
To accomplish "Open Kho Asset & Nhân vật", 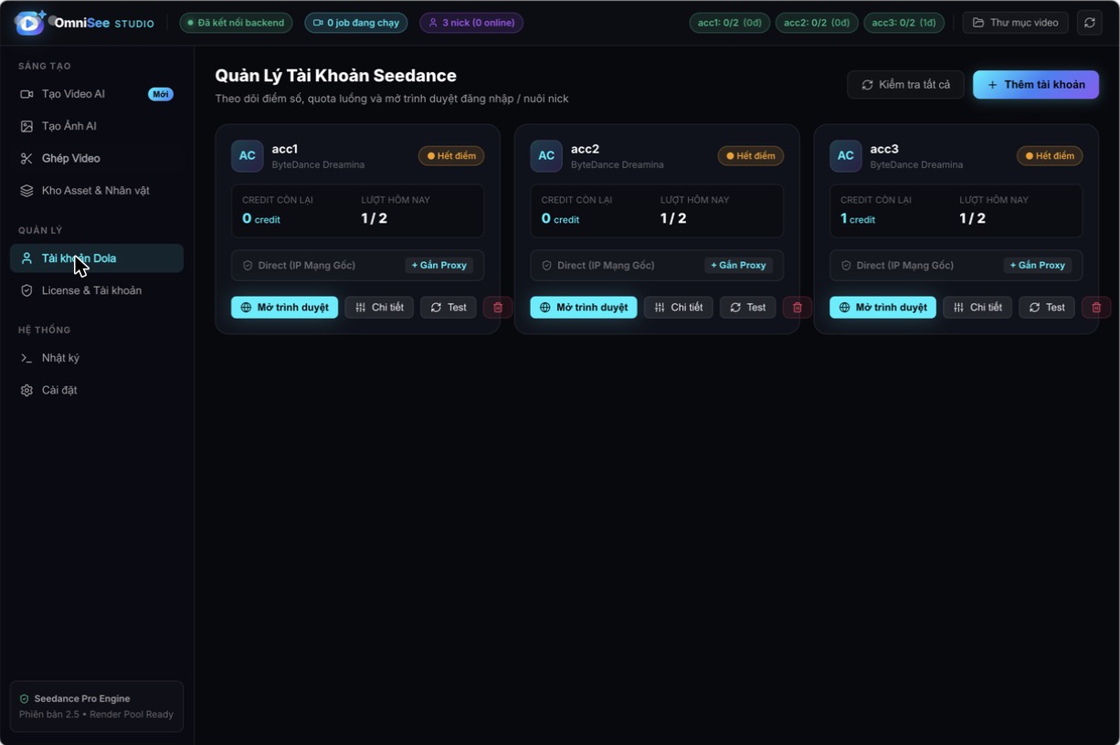I will (x=97, y=190).
